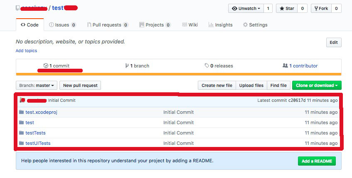The height and width of the screenshot is (178, 352).
Task: View the 1 commit history
Action: [57, 66]
